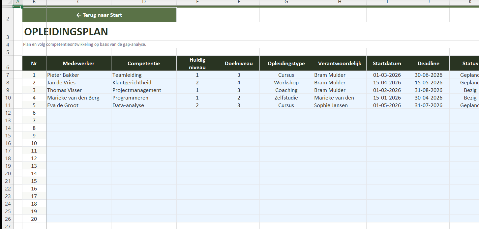Select the Pieter Bakker cell

click(x=78, y=75)
